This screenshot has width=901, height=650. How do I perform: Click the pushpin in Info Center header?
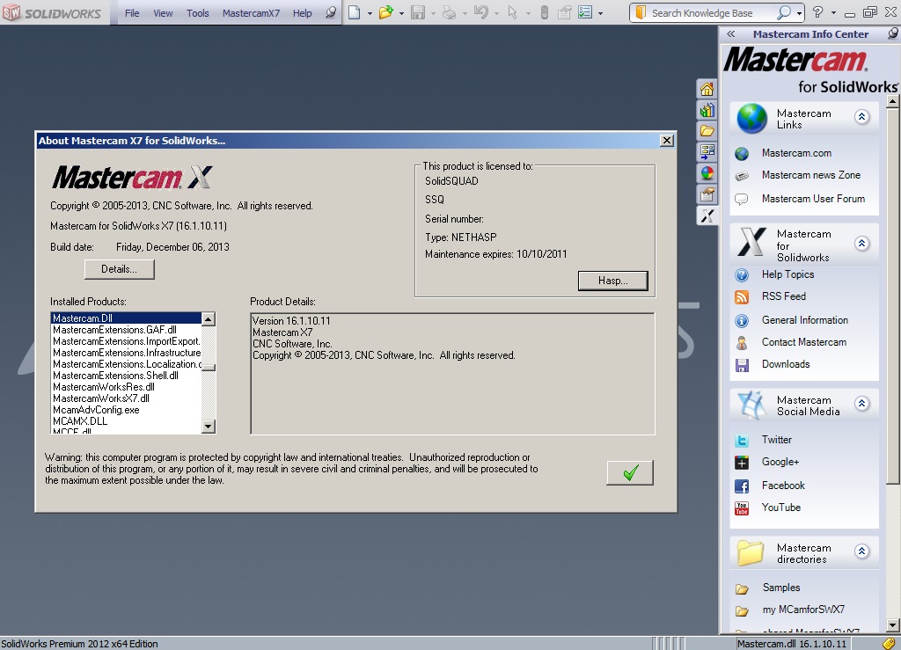892,33
